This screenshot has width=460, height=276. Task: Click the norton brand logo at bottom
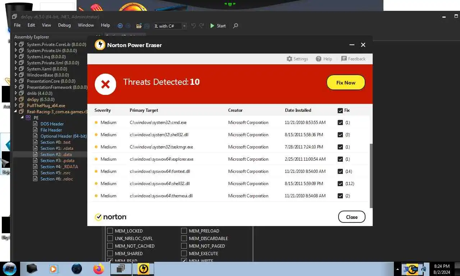click(111, 217)
